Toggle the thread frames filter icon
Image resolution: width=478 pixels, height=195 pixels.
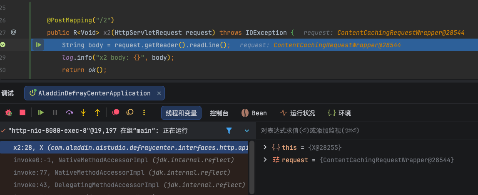pos(229,131)
